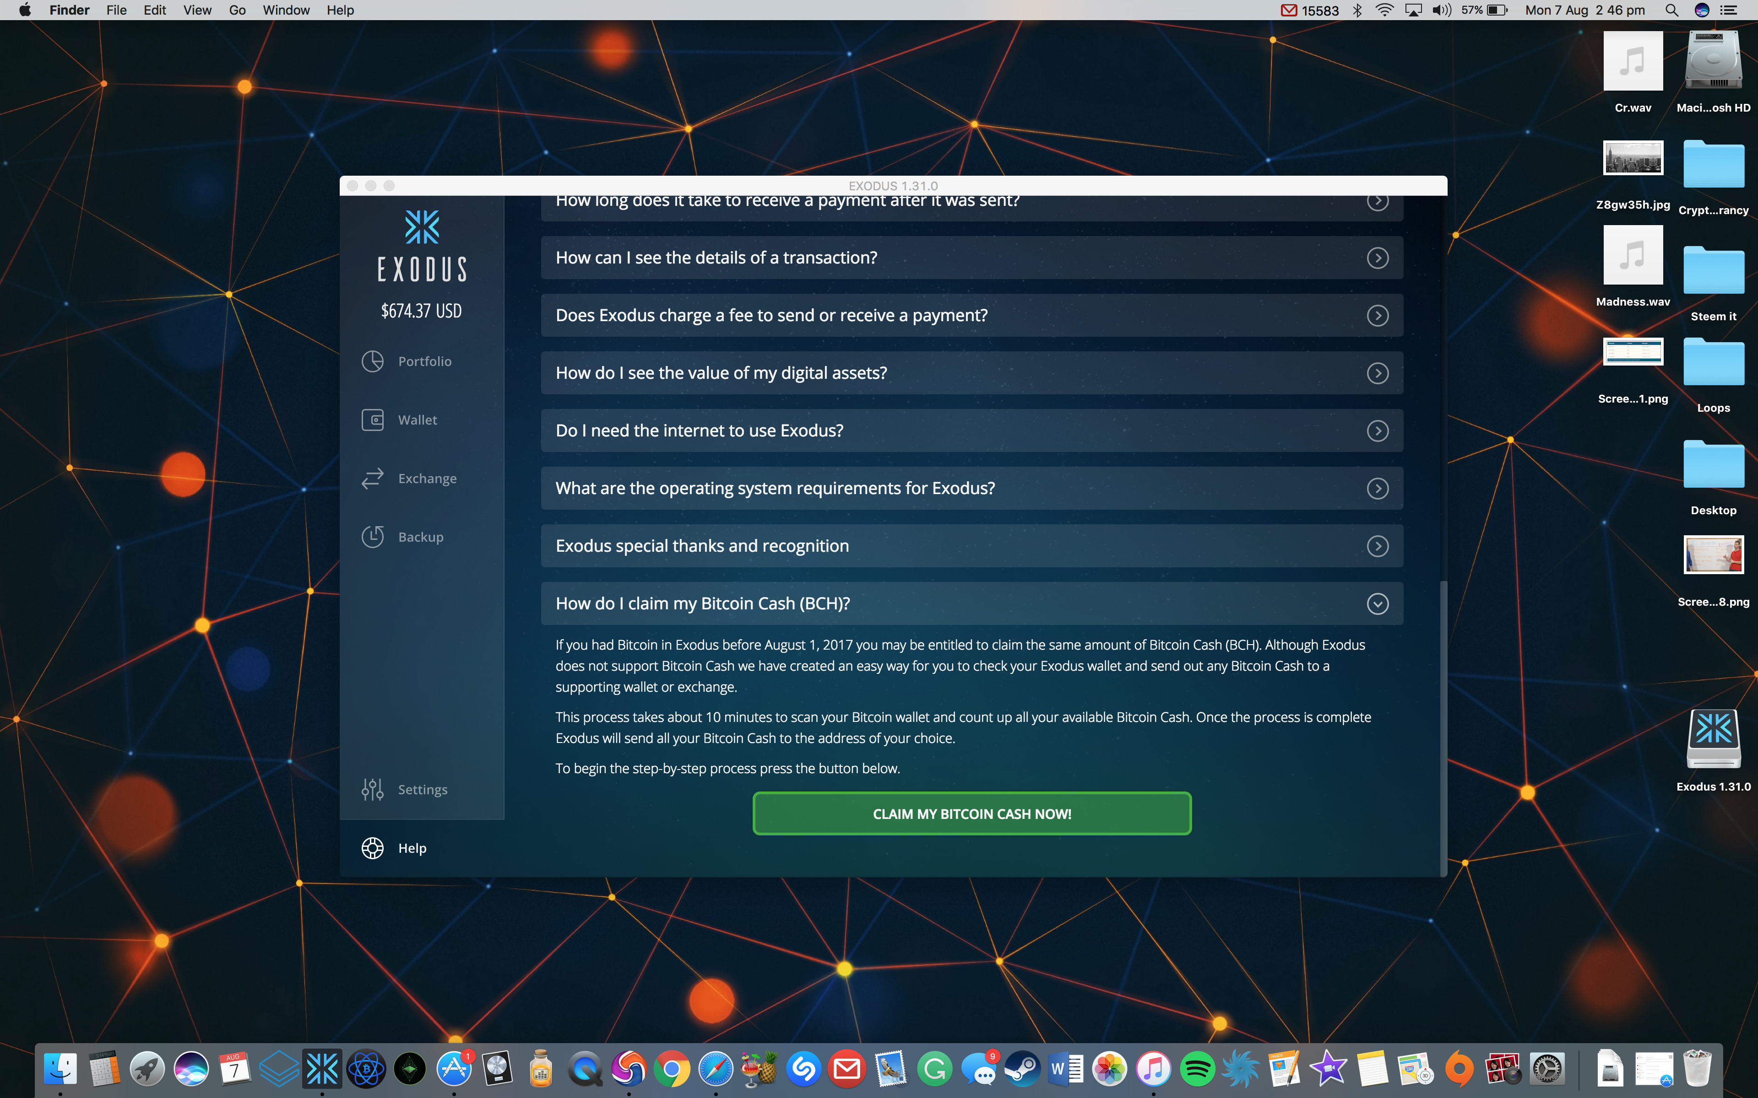The height and width of the screenshot is (1098, 1758).
Task: Go to the Exchange section
Action: pos(409,479)
